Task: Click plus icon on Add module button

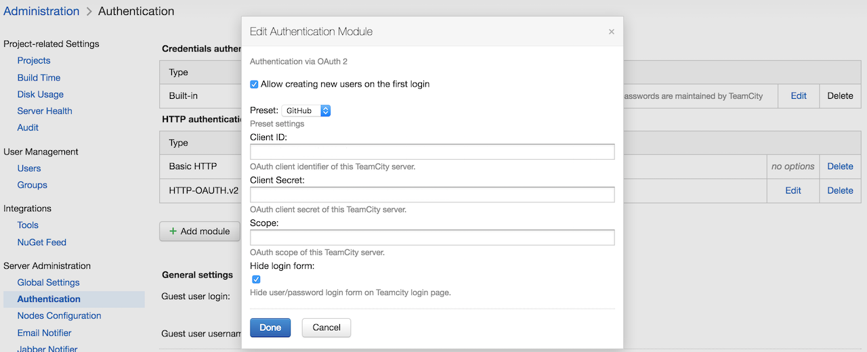Action: (x=173, y=232)
